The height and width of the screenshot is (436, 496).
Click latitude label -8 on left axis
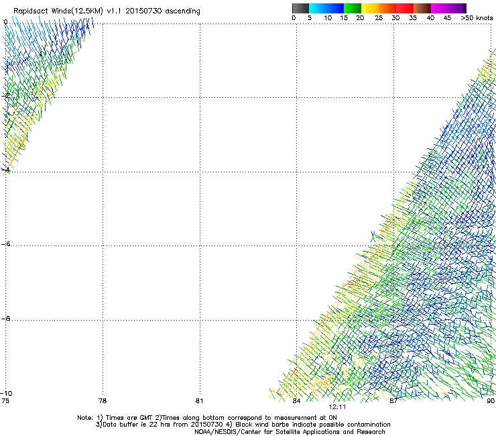point(6,318)
